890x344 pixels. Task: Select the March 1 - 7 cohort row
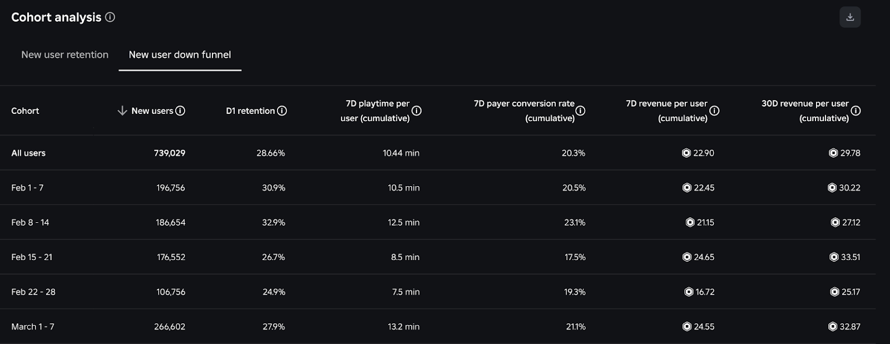[x=33, y=327]
